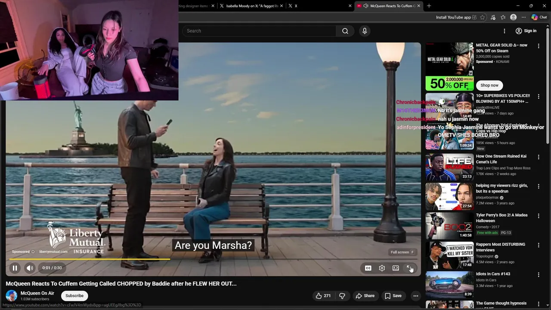Add page to favorites star icon
The image size is (551, 310).
[x=483, y=17]
